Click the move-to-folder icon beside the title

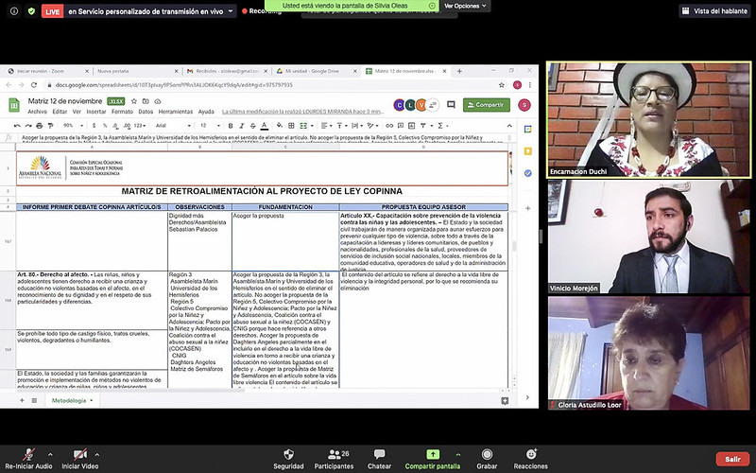click(x=146, y=101)
